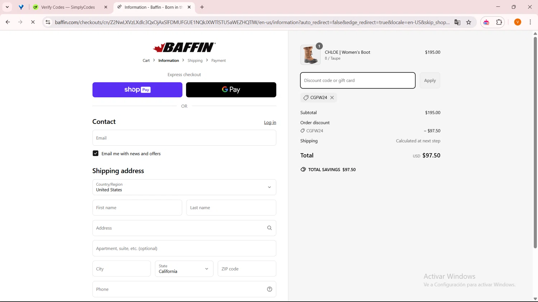Remove the CGFW24 discount code tag
Screen dimensions: 538x302
pyautogui.click(x=332, y=97)
